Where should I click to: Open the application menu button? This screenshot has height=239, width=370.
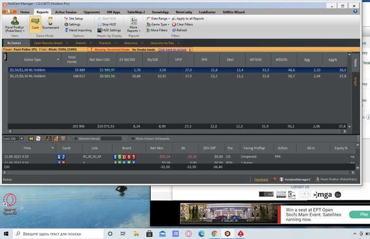coord(10,11)
